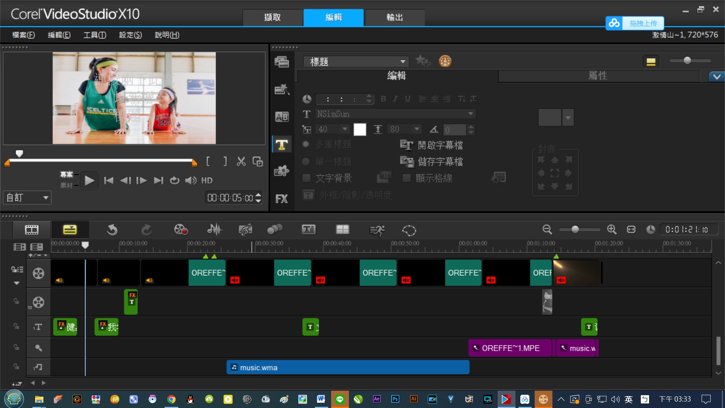Open the 檔案(F) menu

pyautogui.click(x=23, y=35)
